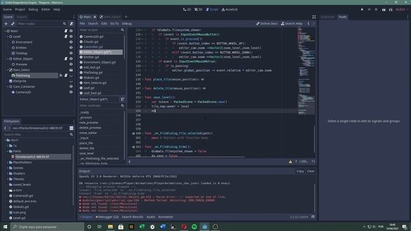Open script icon on Editor_Object node
Viewport: 411px width, 231px height.
pyautogui.click(x=66, y=58)
